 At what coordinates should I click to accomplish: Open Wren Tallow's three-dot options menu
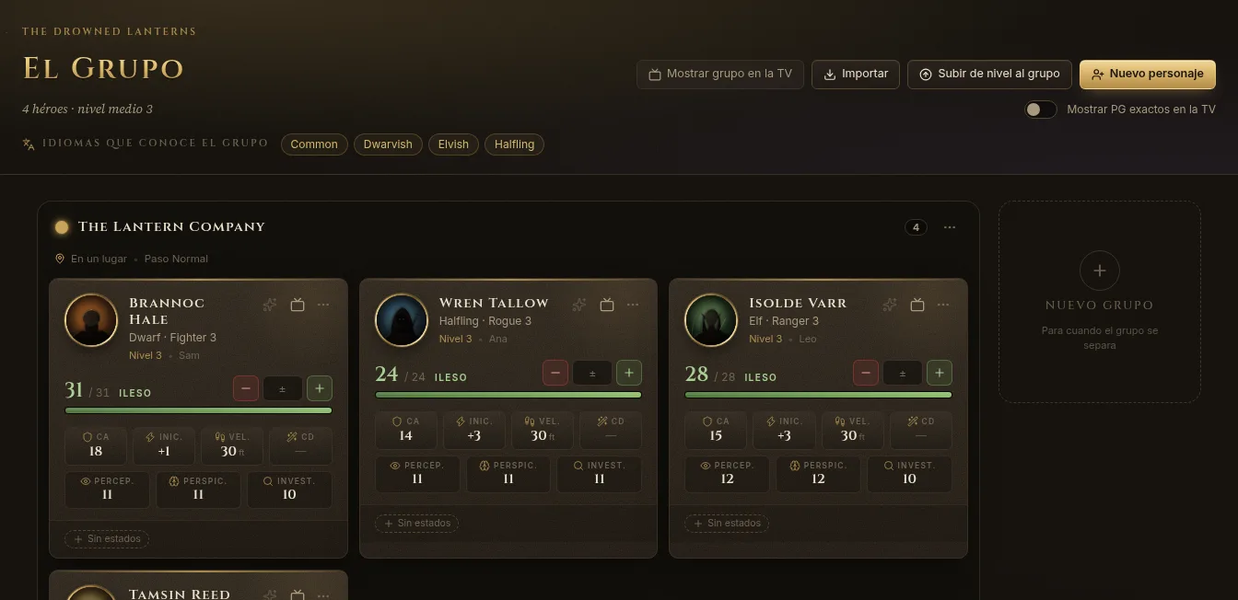pyautogui.click(x=633, y=305)
